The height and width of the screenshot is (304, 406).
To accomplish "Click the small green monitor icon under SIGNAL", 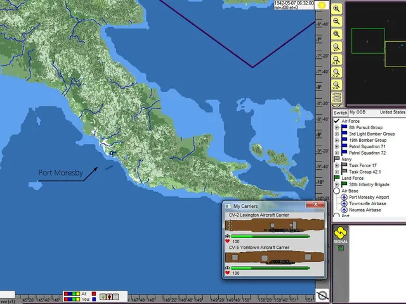I will (x=341, y=248).
